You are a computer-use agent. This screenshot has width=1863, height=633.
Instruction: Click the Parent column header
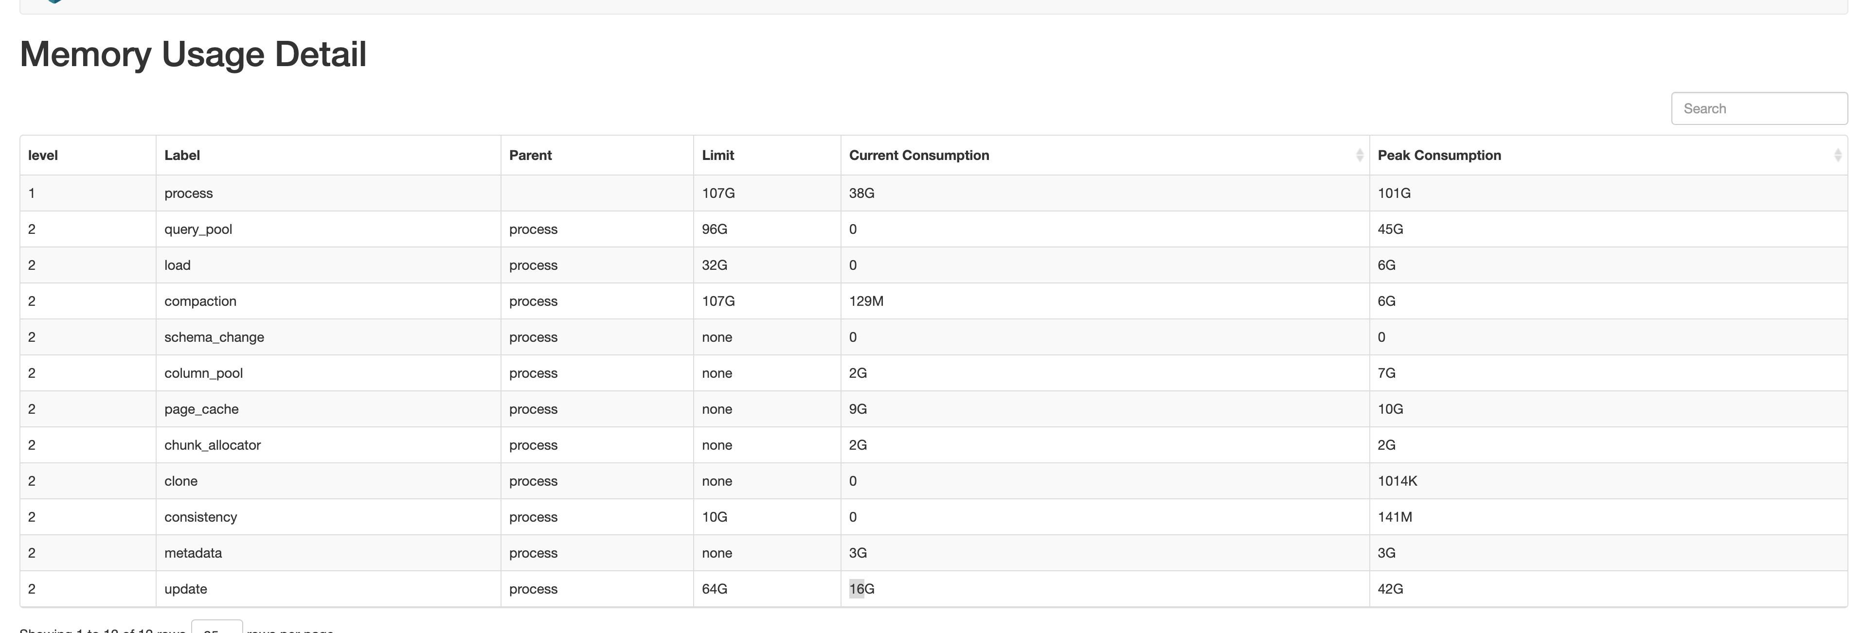pos(530,156)
